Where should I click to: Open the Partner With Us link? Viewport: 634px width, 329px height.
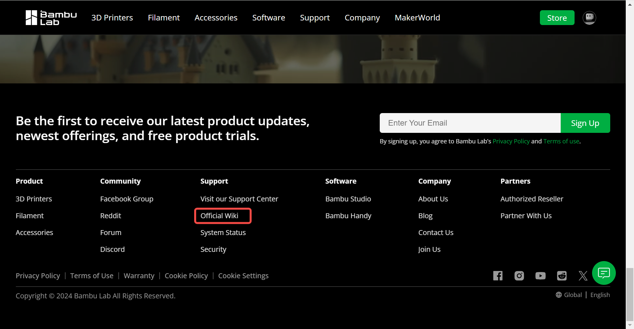click(526, 216)
